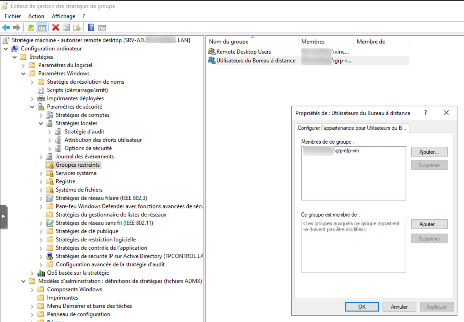
Task: Expand the Stratégies de comptes node
Action: 41,115
